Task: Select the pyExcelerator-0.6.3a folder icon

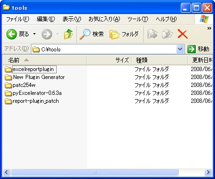Action: tap(8, 93)
